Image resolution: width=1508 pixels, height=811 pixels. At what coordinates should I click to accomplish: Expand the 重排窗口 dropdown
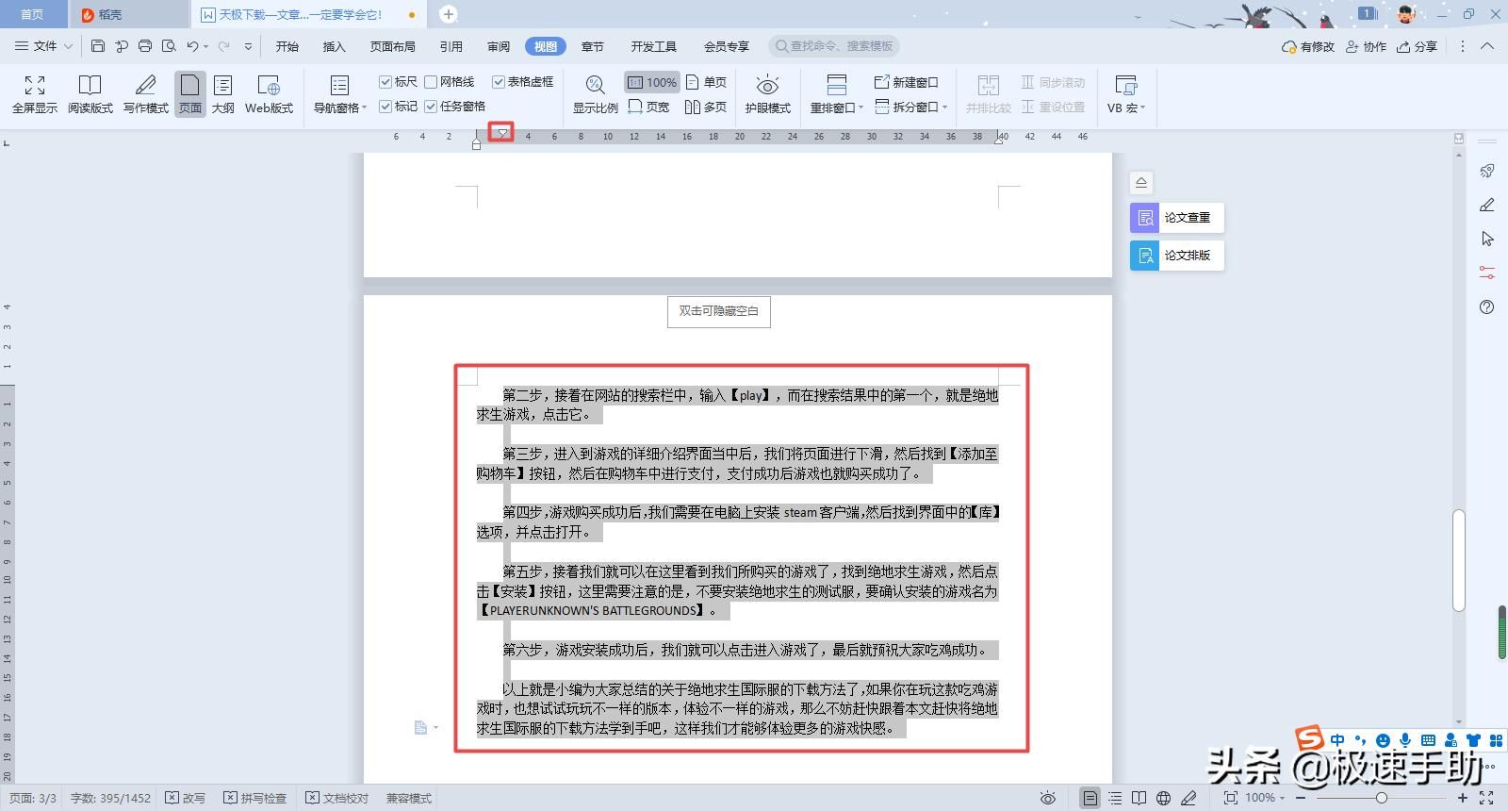pos(861,108)
